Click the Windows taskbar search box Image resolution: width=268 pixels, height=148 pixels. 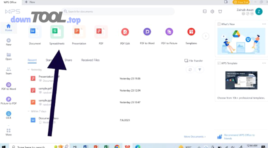(x=39, y=146)
